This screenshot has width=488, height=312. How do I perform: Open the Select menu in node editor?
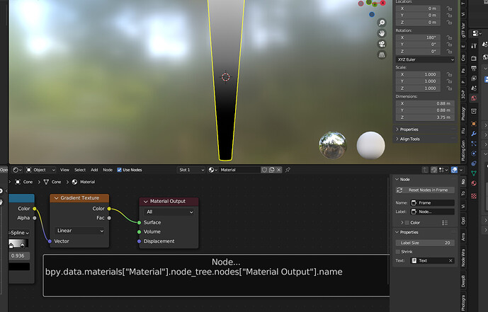click(79, 170)
